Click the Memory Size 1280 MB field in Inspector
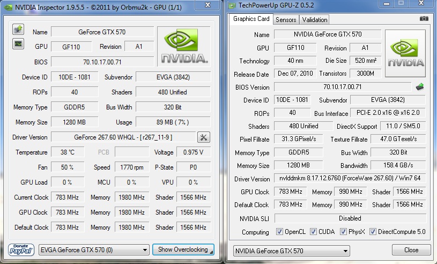The image size is (437, 264). tap(75, 122)
